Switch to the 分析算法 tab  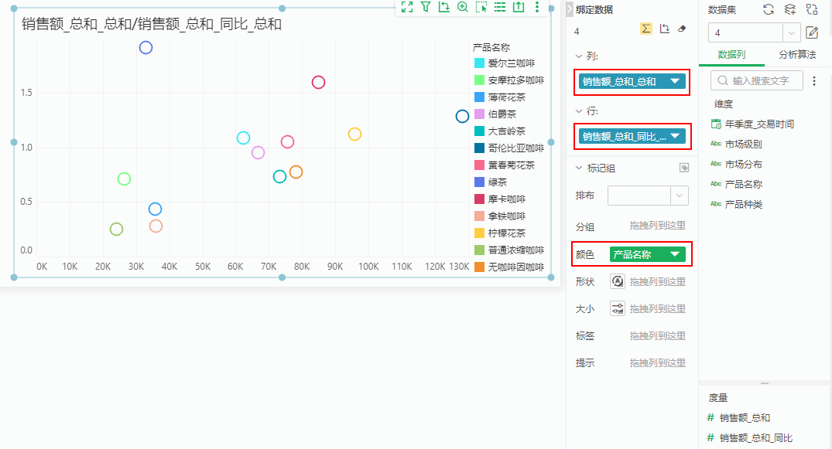pos(796,55)
